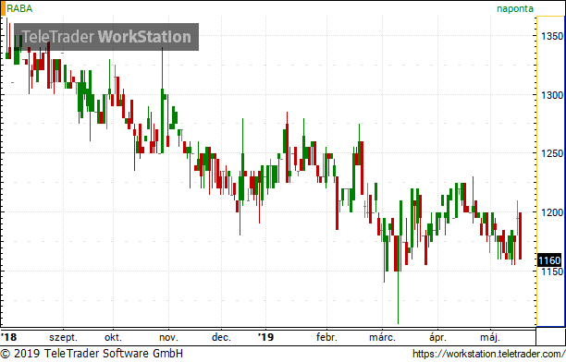
Task: Click the 1150 price axis label
Action: [x=552, y=271]
